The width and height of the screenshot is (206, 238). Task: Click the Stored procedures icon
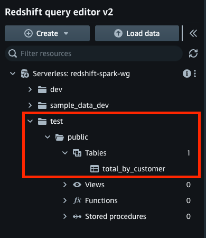pyautogui.click(x=77, y=216)
